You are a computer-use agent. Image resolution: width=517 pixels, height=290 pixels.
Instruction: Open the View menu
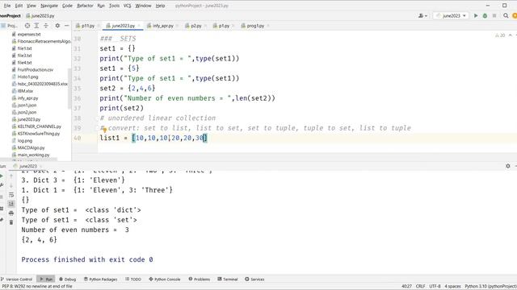coord(32,6)
